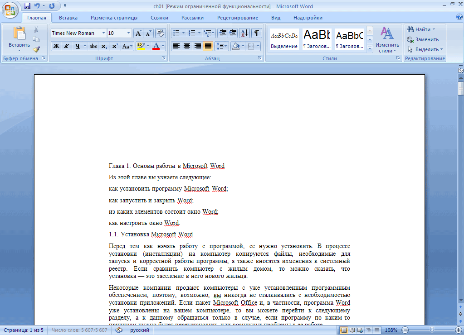Image resolution: width=464 pixels, height=335 pixels.
Task: Justify text alignment
Action: point(208,46)
